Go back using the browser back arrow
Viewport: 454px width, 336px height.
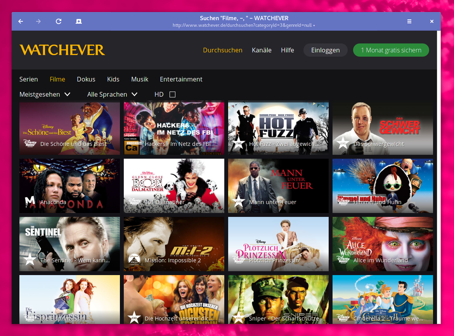coord(21,21)
